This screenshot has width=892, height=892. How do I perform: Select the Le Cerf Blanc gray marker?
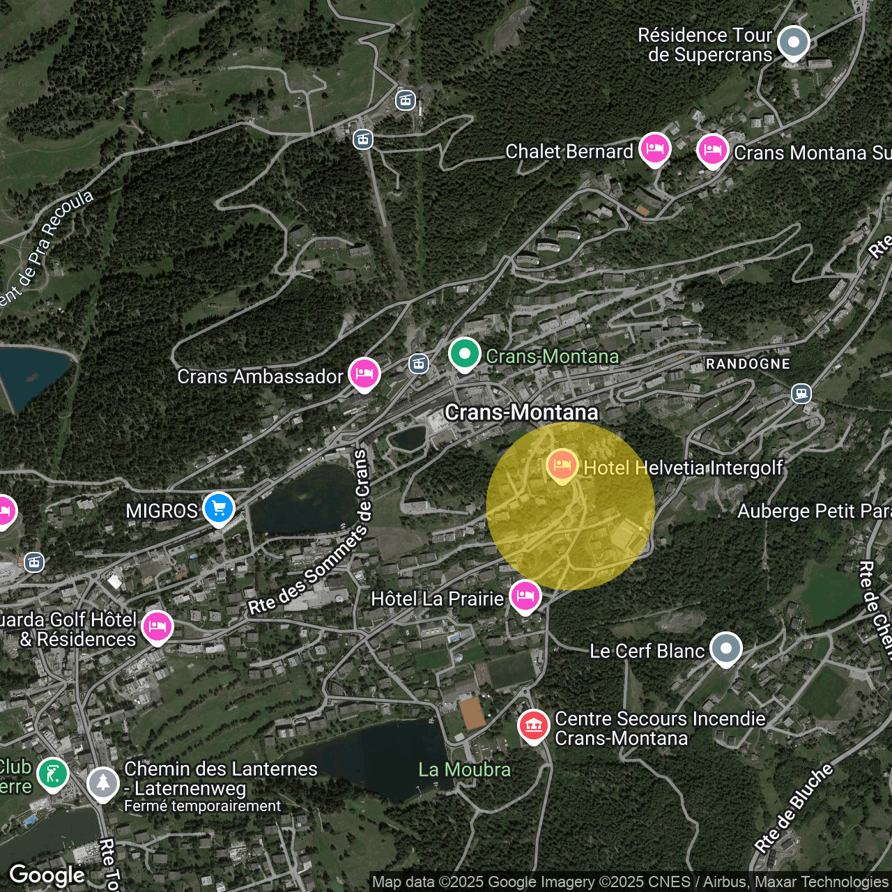(x=726, y=648)
